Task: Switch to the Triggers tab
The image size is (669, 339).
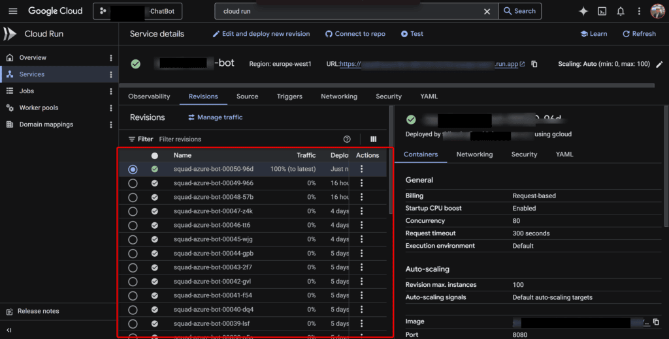Action: click(289, 96)
